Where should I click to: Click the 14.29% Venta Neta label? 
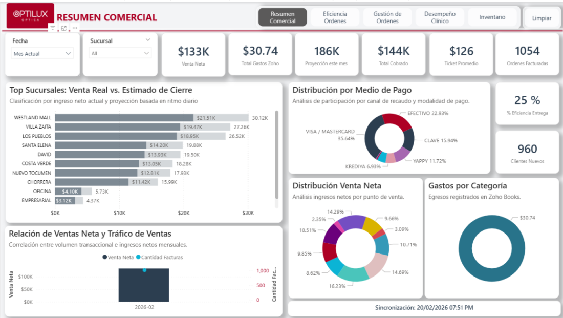coord(335,211)
